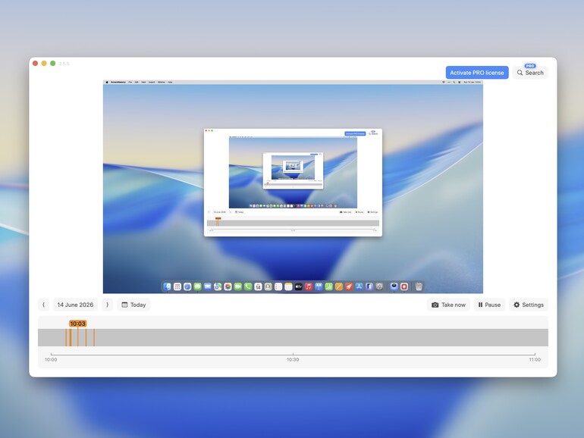The width and height of the screenshot is (584, 438).
Task: Click the Activate PRO license button
Action: coord(477,73)
